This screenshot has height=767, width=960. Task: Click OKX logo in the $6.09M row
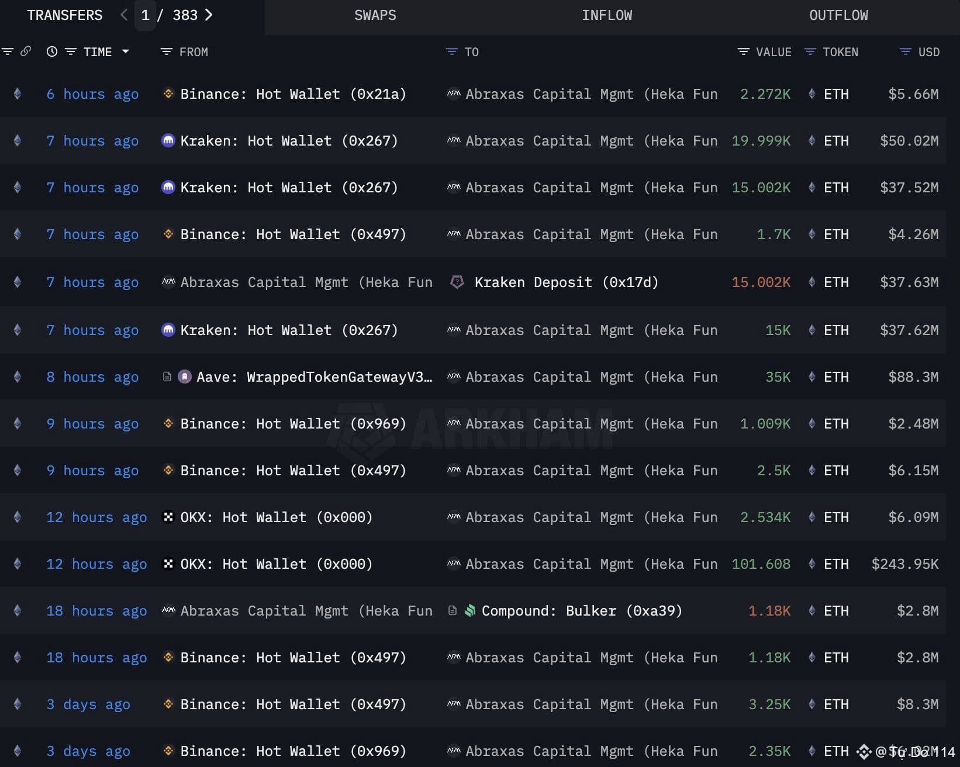tap(168, 517)
